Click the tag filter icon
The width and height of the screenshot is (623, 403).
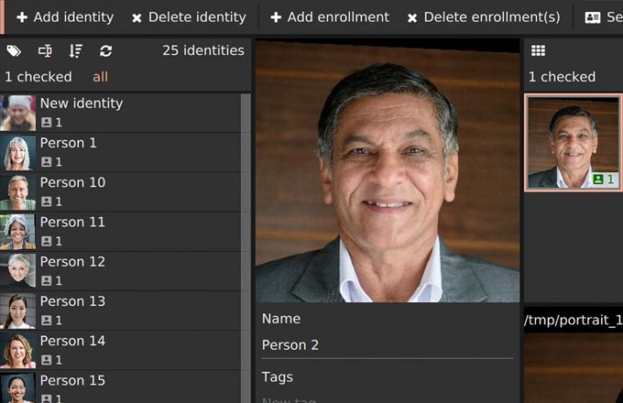click(14, 51)
